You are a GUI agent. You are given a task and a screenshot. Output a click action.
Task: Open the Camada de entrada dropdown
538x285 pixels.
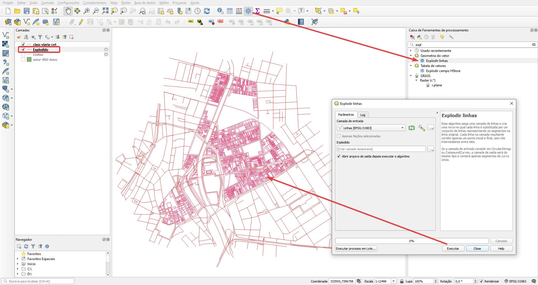(x=403, y=128)
